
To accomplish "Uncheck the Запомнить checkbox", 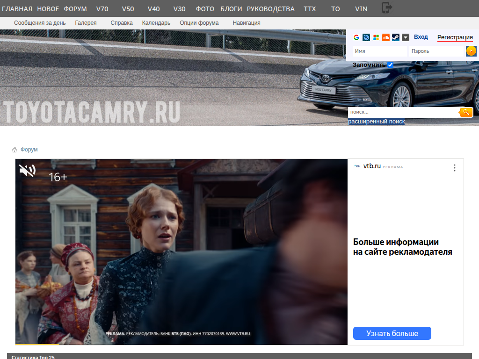I will [390, 65].
